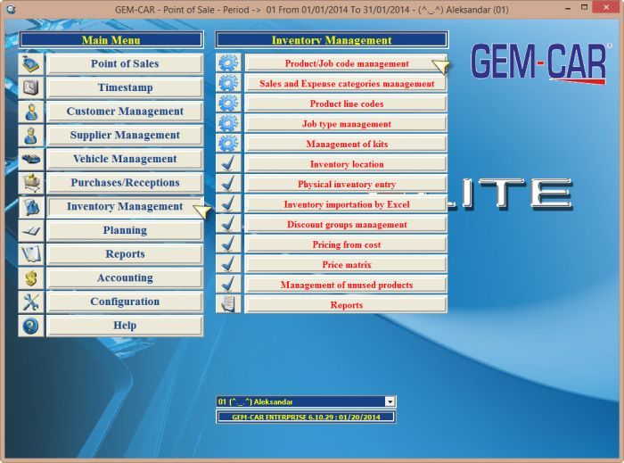The width and height of the screenshot is (624, 463).
Task: Open Sales and Expense categories management
Action: [x=346, y=84]
